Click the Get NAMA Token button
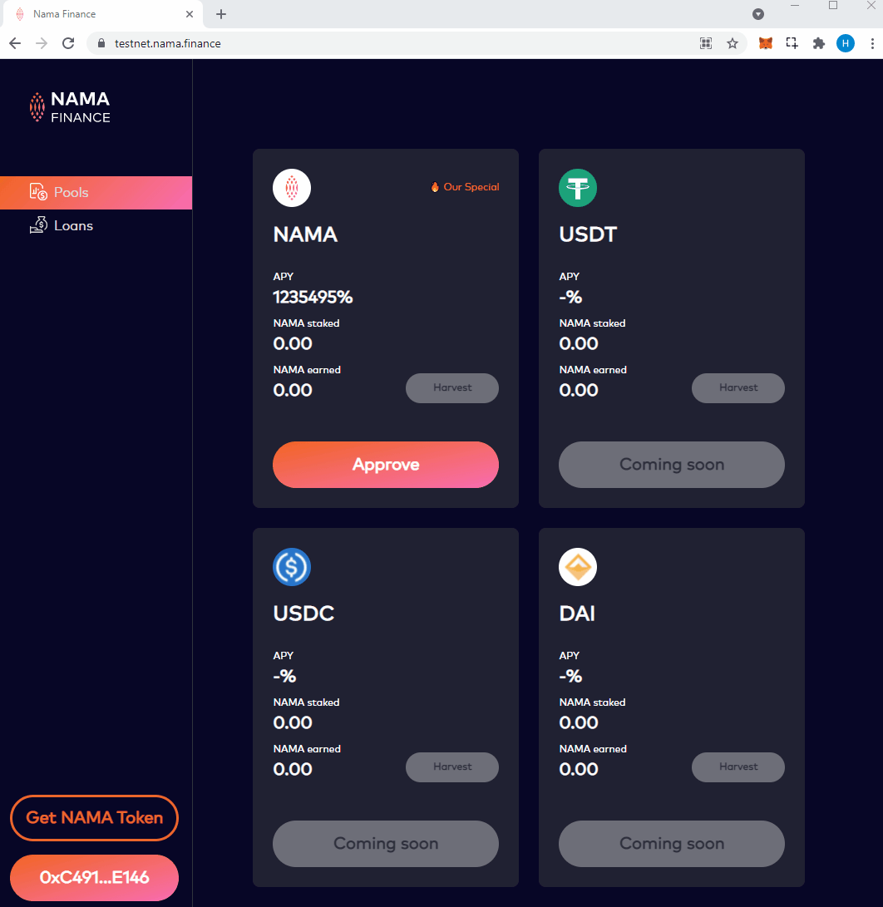 pyautogui.click(x=94, y=818)
